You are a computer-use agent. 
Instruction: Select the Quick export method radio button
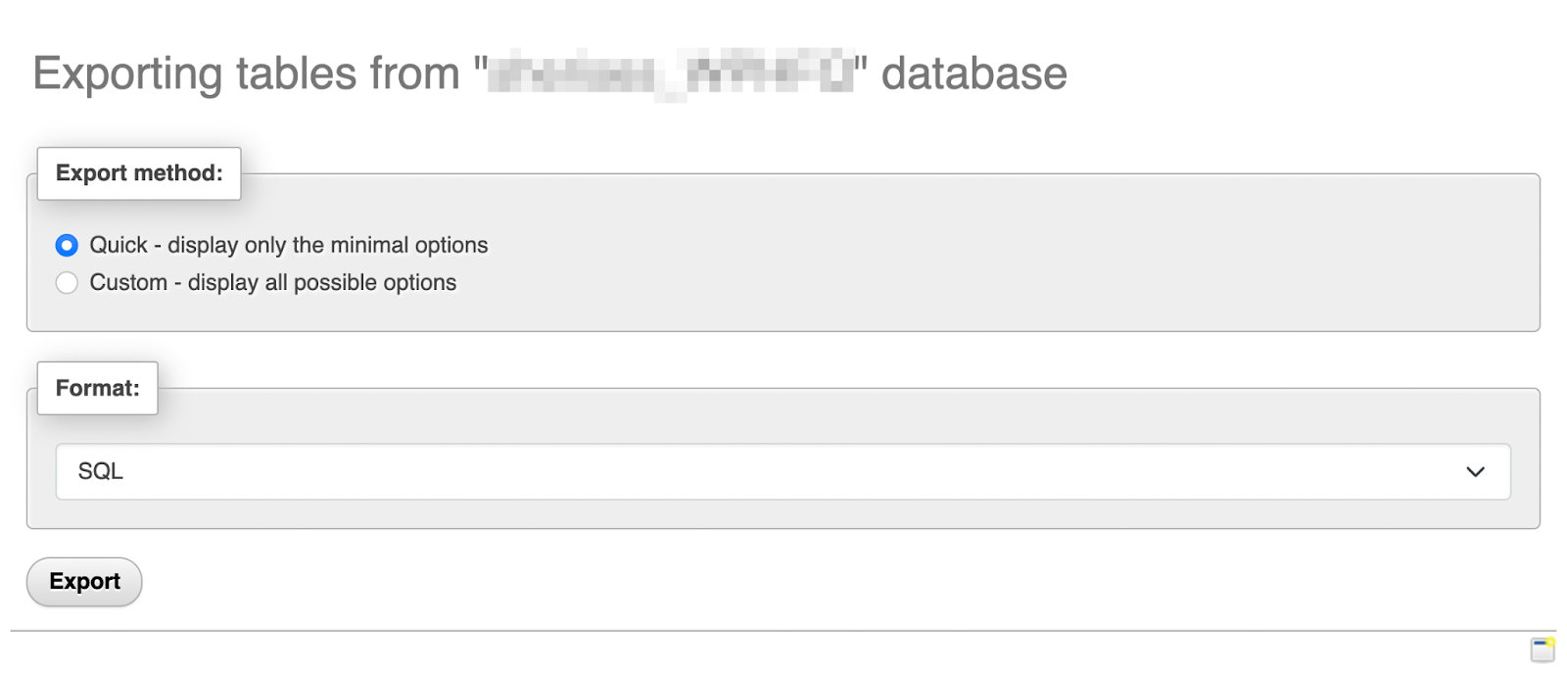(x=66, y=246)
